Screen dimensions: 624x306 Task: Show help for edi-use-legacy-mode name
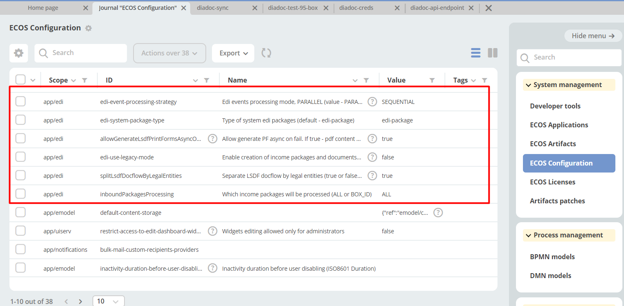[x=372, y=157]
